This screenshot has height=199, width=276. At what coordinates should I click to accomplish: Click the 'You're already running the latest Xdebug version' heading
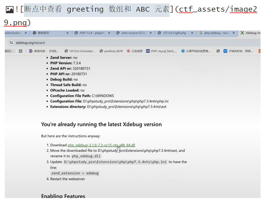point(101,124)
